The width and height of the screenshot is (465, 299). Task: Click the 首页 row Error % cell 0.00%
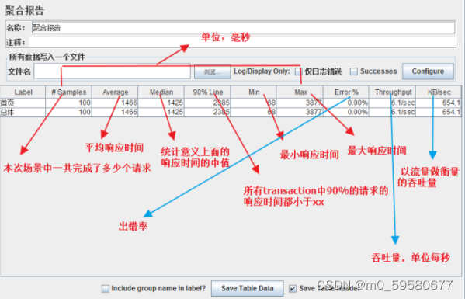click(x=346, y=103)
